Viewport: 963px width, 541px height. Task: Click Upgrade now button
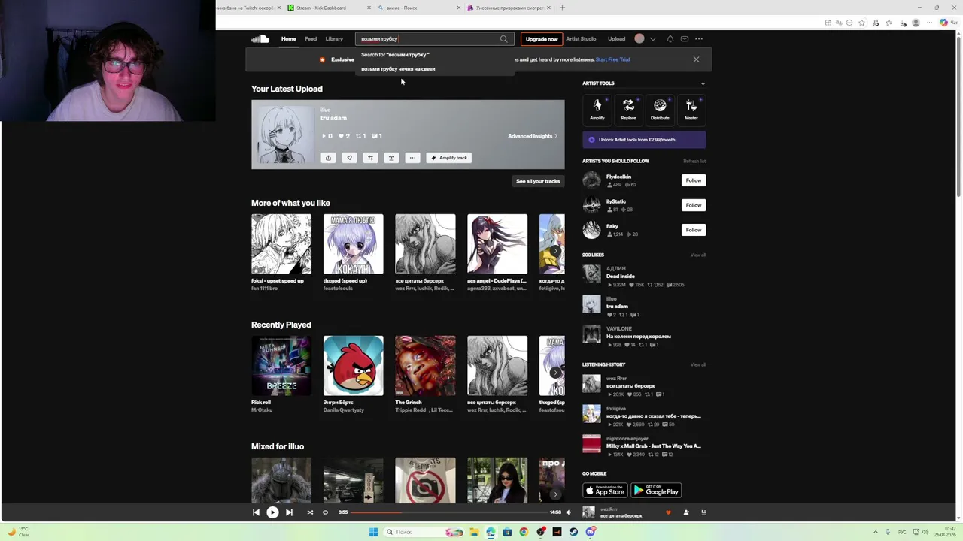pos(542,39)
